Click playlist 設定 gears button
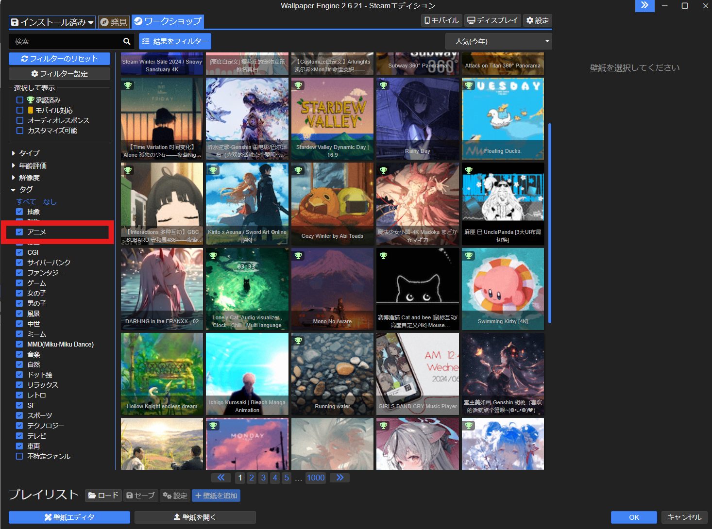 [x=175, y=496]
